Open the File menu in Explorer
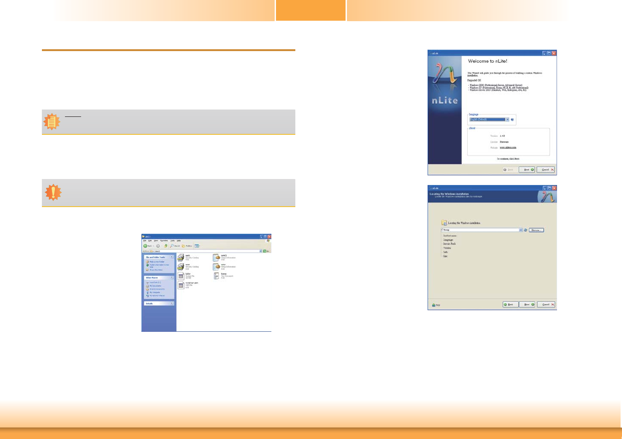This screenshot has width=622, height=439. point(145,241)
